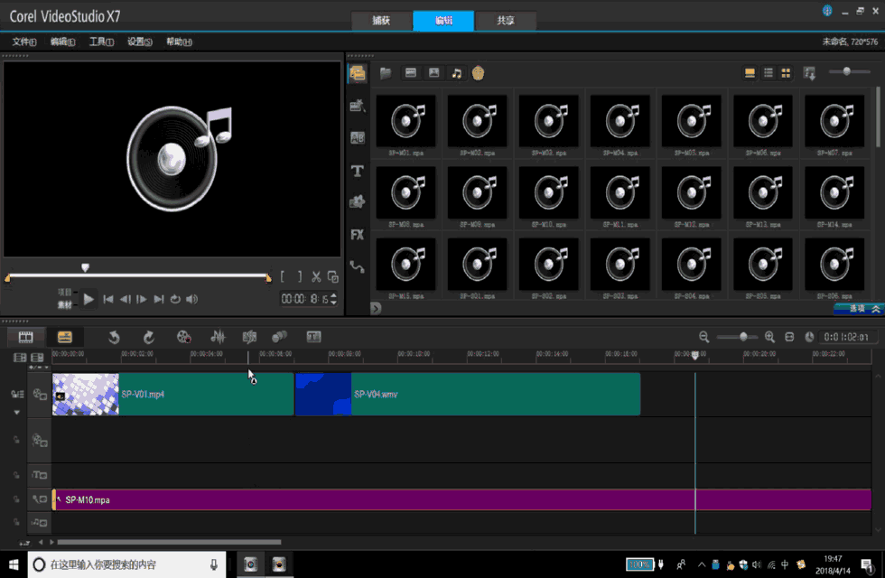Click the sort clips in library icon
This screenshot has width=885, height=578.
(x=809, y=73)
